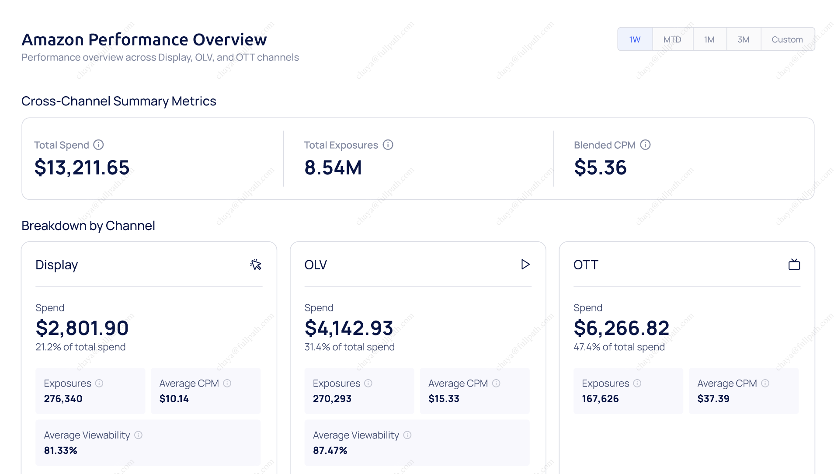
Task: Click the OTT television icon
Action: click(x=794, y=265)
